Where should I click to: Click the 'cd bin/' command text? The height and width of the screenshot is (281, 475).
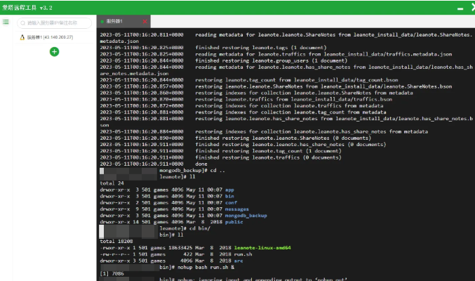coord(200,228)
